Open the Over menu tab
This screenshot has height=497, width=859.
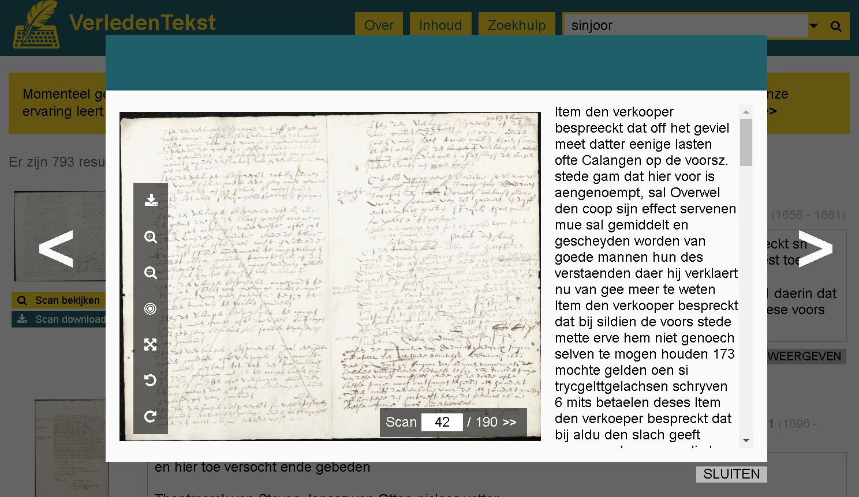point(379,25)
